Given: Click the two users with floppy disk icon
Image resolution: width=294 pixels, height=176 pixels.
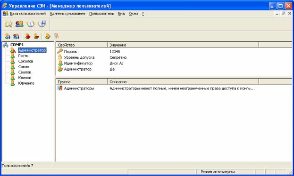Looking at the screenshot, I should (16, 36).
